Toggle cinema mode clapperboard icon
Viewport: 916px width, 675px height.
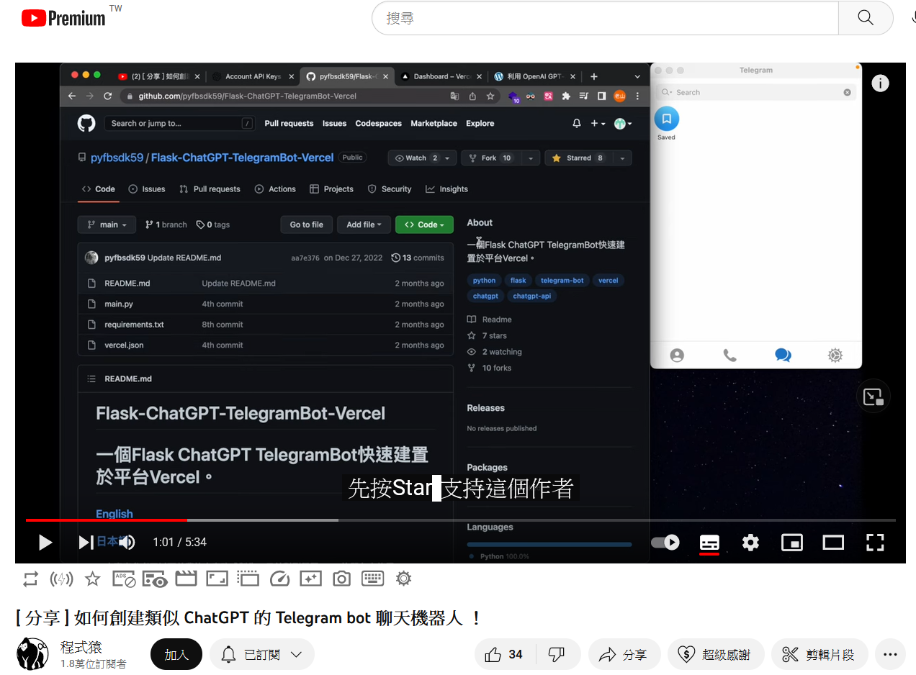pos(187,579)
